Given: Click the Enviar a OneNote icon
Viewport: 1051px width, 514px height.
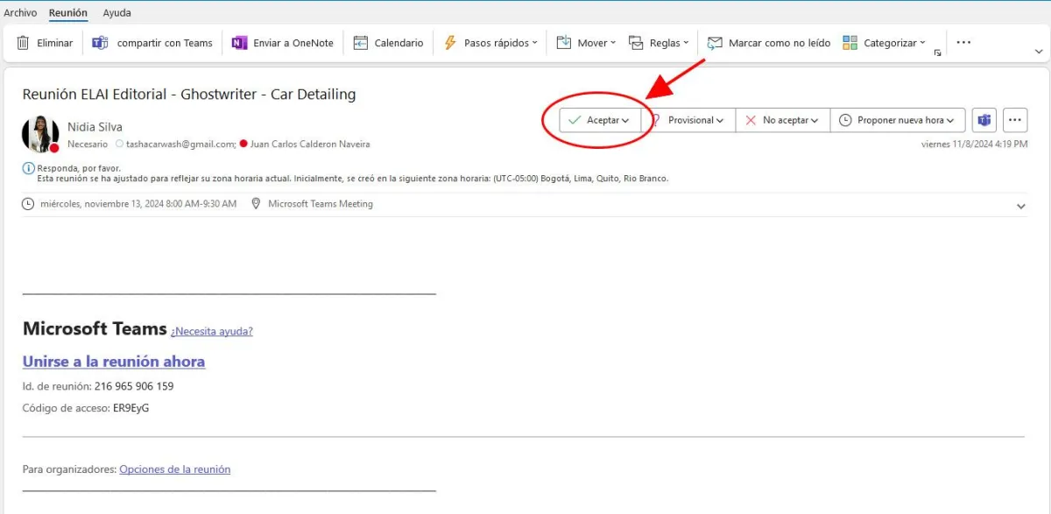Looking at the screenshot, I should (239, 43).
